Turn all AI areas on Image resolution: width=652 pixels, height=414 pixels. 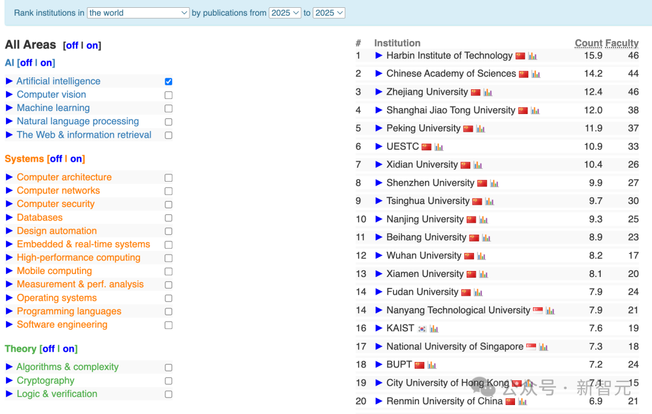pos(46,63)
